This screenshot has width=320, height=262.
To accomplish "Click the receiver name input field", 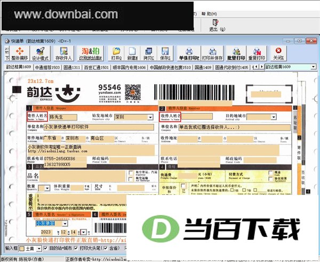I will (x=197, y=117).
